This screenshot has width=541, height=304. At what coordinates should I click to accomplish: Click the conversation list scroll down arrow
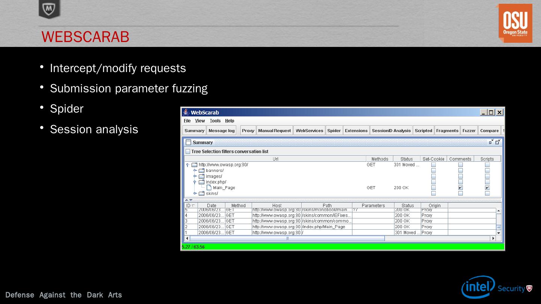[x=499, y=233]
